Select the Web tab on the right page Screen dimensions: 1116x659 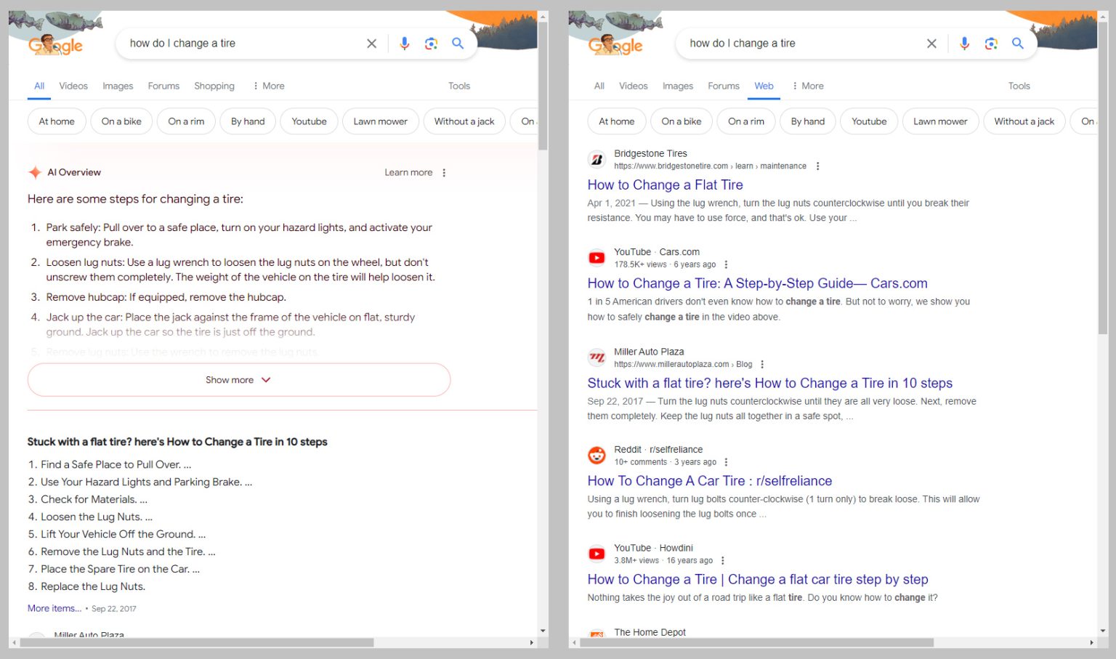pos(764,86)
